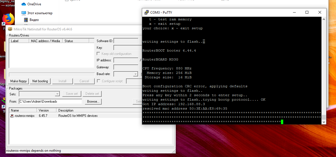Click the Gateway input field
This screenshot has width=336, height=157.
tap(126, 67)
